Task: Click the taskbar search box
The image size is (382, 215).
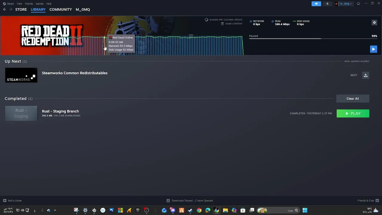Action: pos(278,210)
